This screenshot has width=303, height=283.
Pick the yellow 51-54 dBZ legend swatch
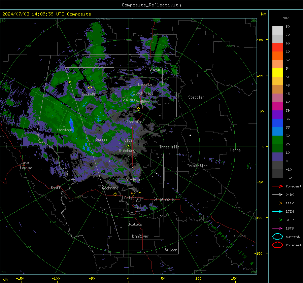tap(277, 72)
